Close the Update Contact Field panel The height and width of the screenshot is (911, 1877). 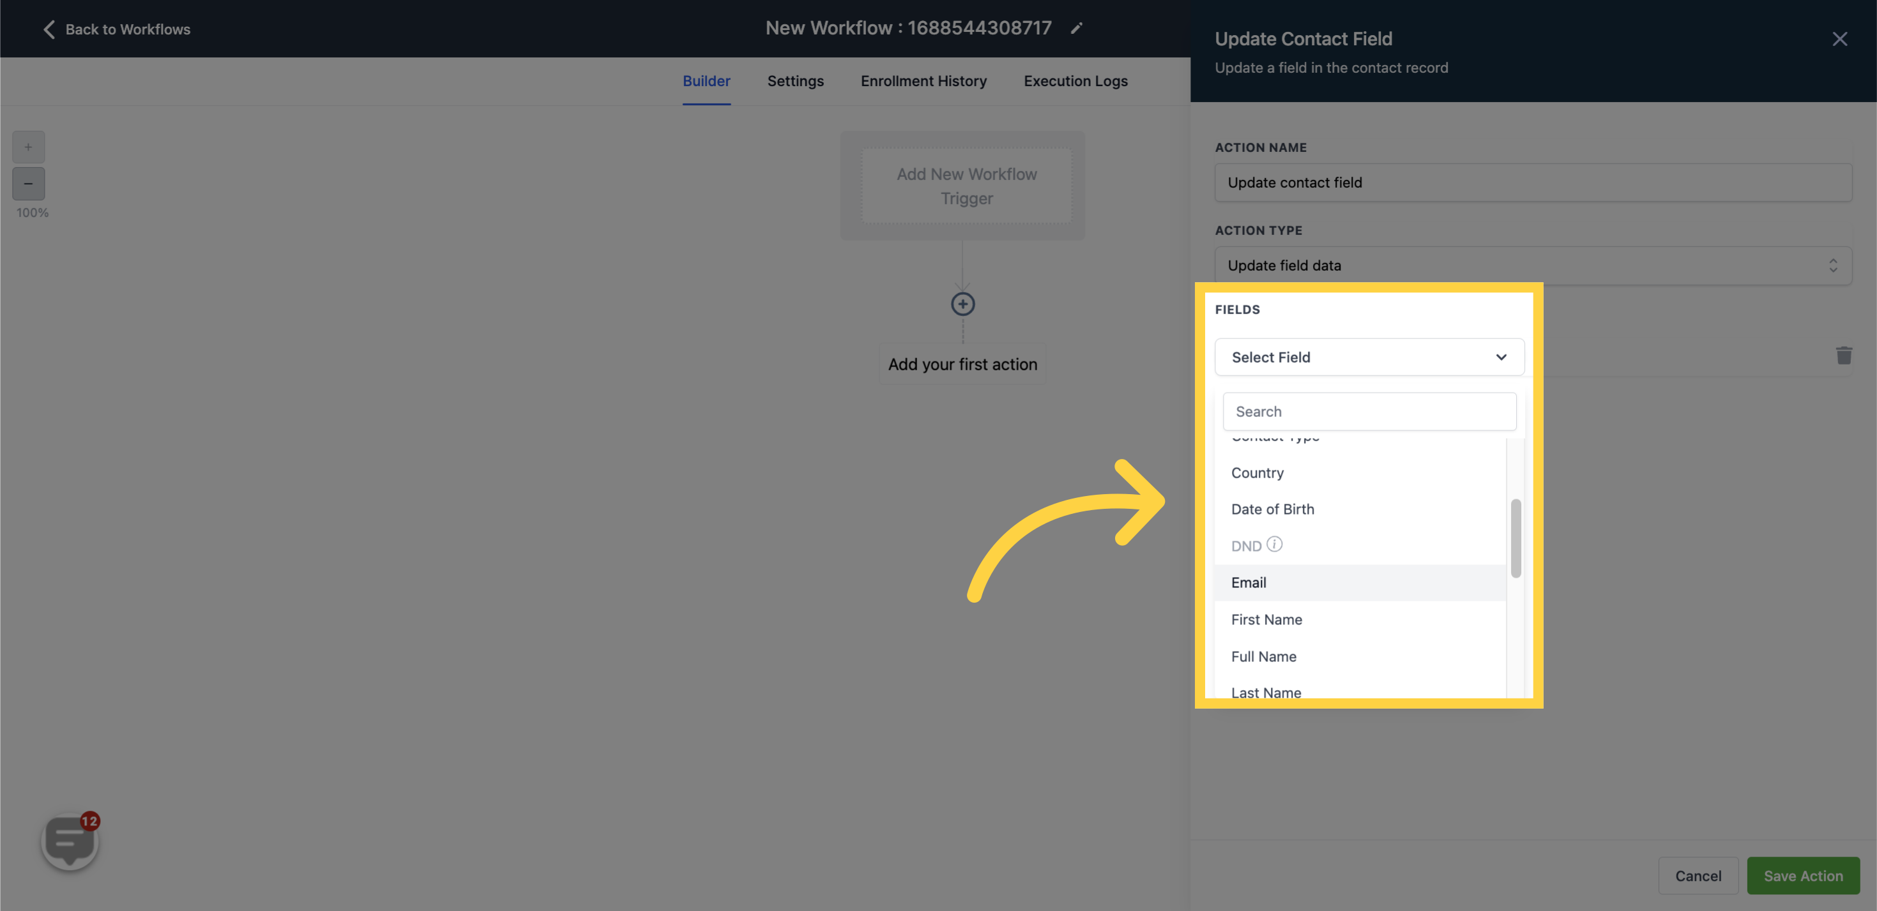click(x=1840, y=38)
